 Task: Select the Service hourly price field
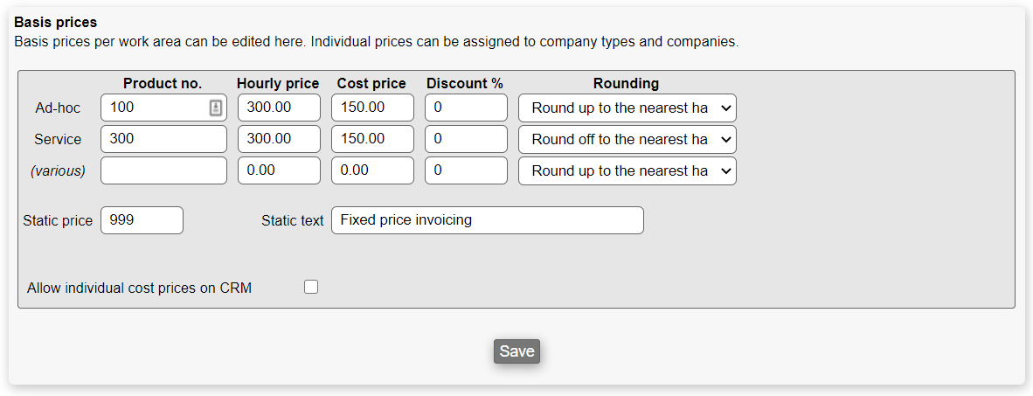(x=279, y=140)
